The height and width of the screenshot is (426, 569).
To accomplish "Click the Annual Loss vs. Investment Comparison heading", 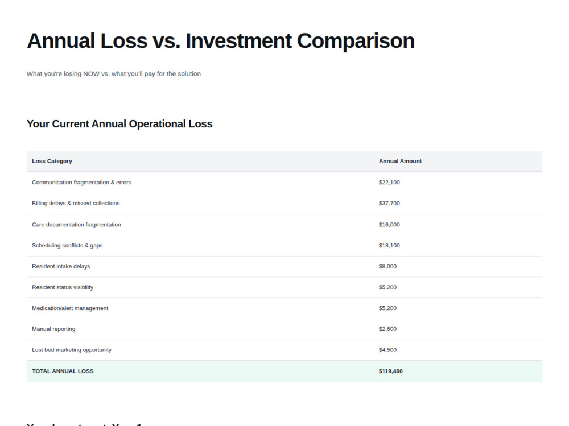I will [221, 40].
